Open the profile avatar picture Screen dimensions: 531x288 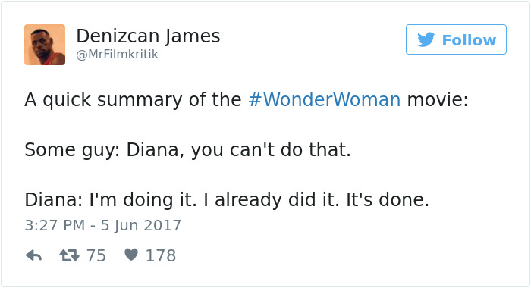coord(45,45)
